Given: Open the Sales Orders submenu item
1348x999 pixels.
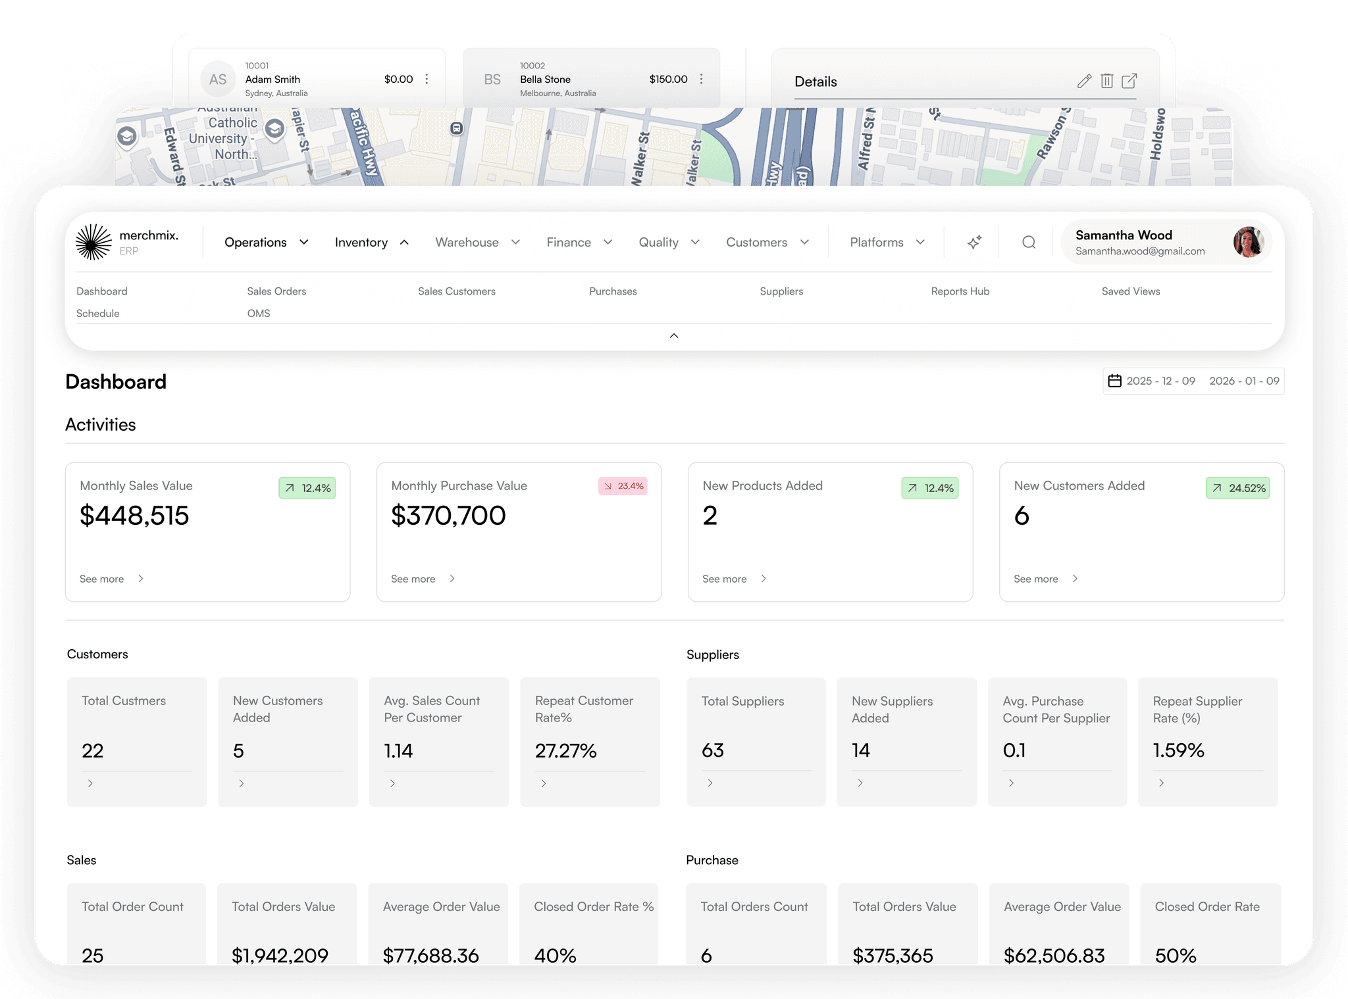Looking at the screenshot, I should click(276, 291).
